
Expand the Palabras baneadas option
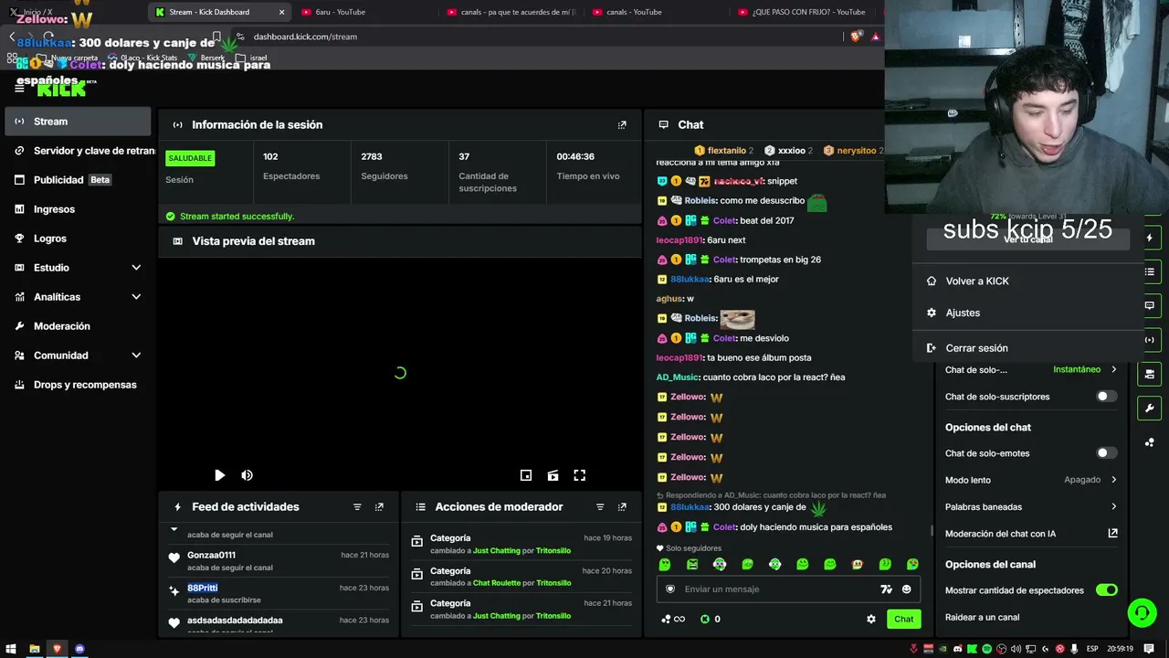(x=1031, y=507)
